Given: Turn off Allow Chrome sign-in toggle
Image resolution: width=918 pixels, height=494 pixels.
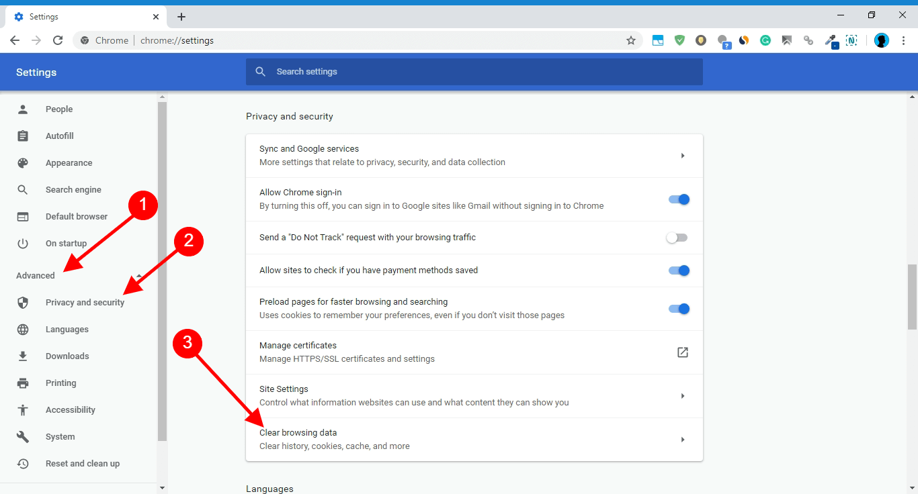Looking at the screenshot, I should pyautogui.click(x=679, y=199).
